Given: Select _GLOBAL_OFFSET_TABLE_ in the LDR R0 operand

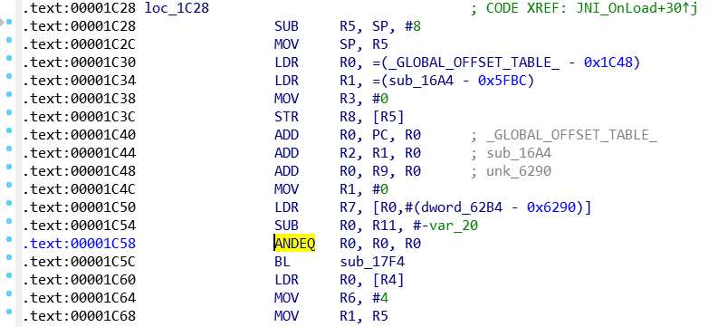Looking at the screenshot, I should pyautogui.click(x=474, y=63).
